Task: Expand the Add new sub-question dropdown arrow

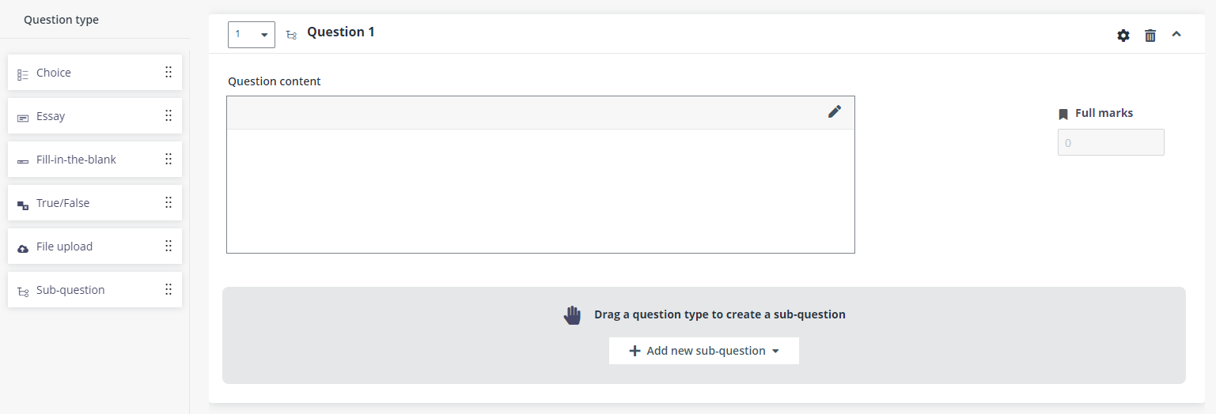Action: (775, 351)
